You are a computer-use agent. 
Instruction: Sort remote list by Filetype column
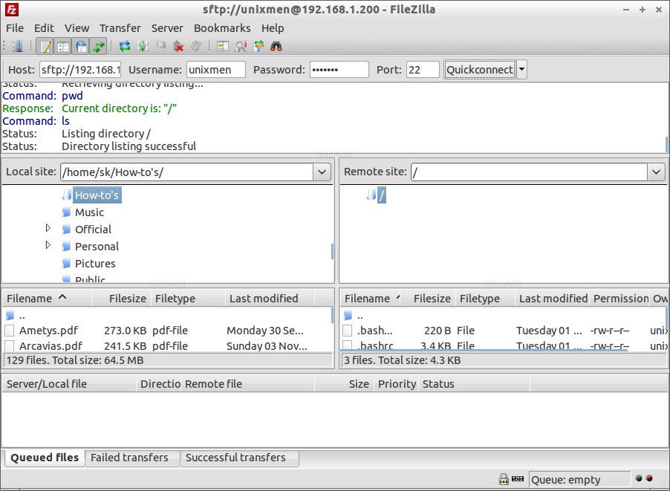pos(486,299)
